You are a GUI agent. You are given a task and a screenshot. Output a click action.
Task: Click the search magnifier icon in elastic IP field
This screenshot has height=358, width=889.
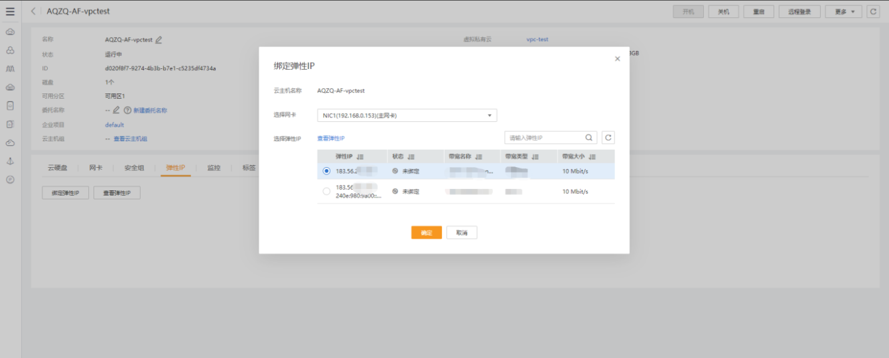click(588, 138)
